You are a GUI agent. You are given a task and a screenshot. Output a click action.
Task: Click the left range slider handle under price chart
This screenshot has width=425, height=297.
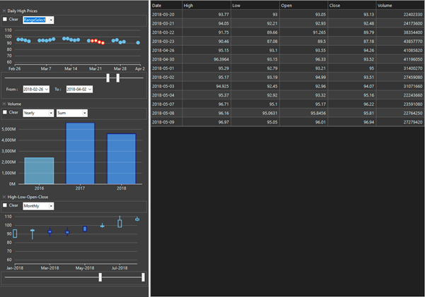107,78
